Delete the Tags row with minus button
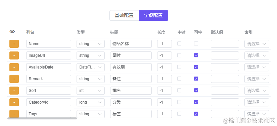277x126 pixels. (x=14, y=114)
